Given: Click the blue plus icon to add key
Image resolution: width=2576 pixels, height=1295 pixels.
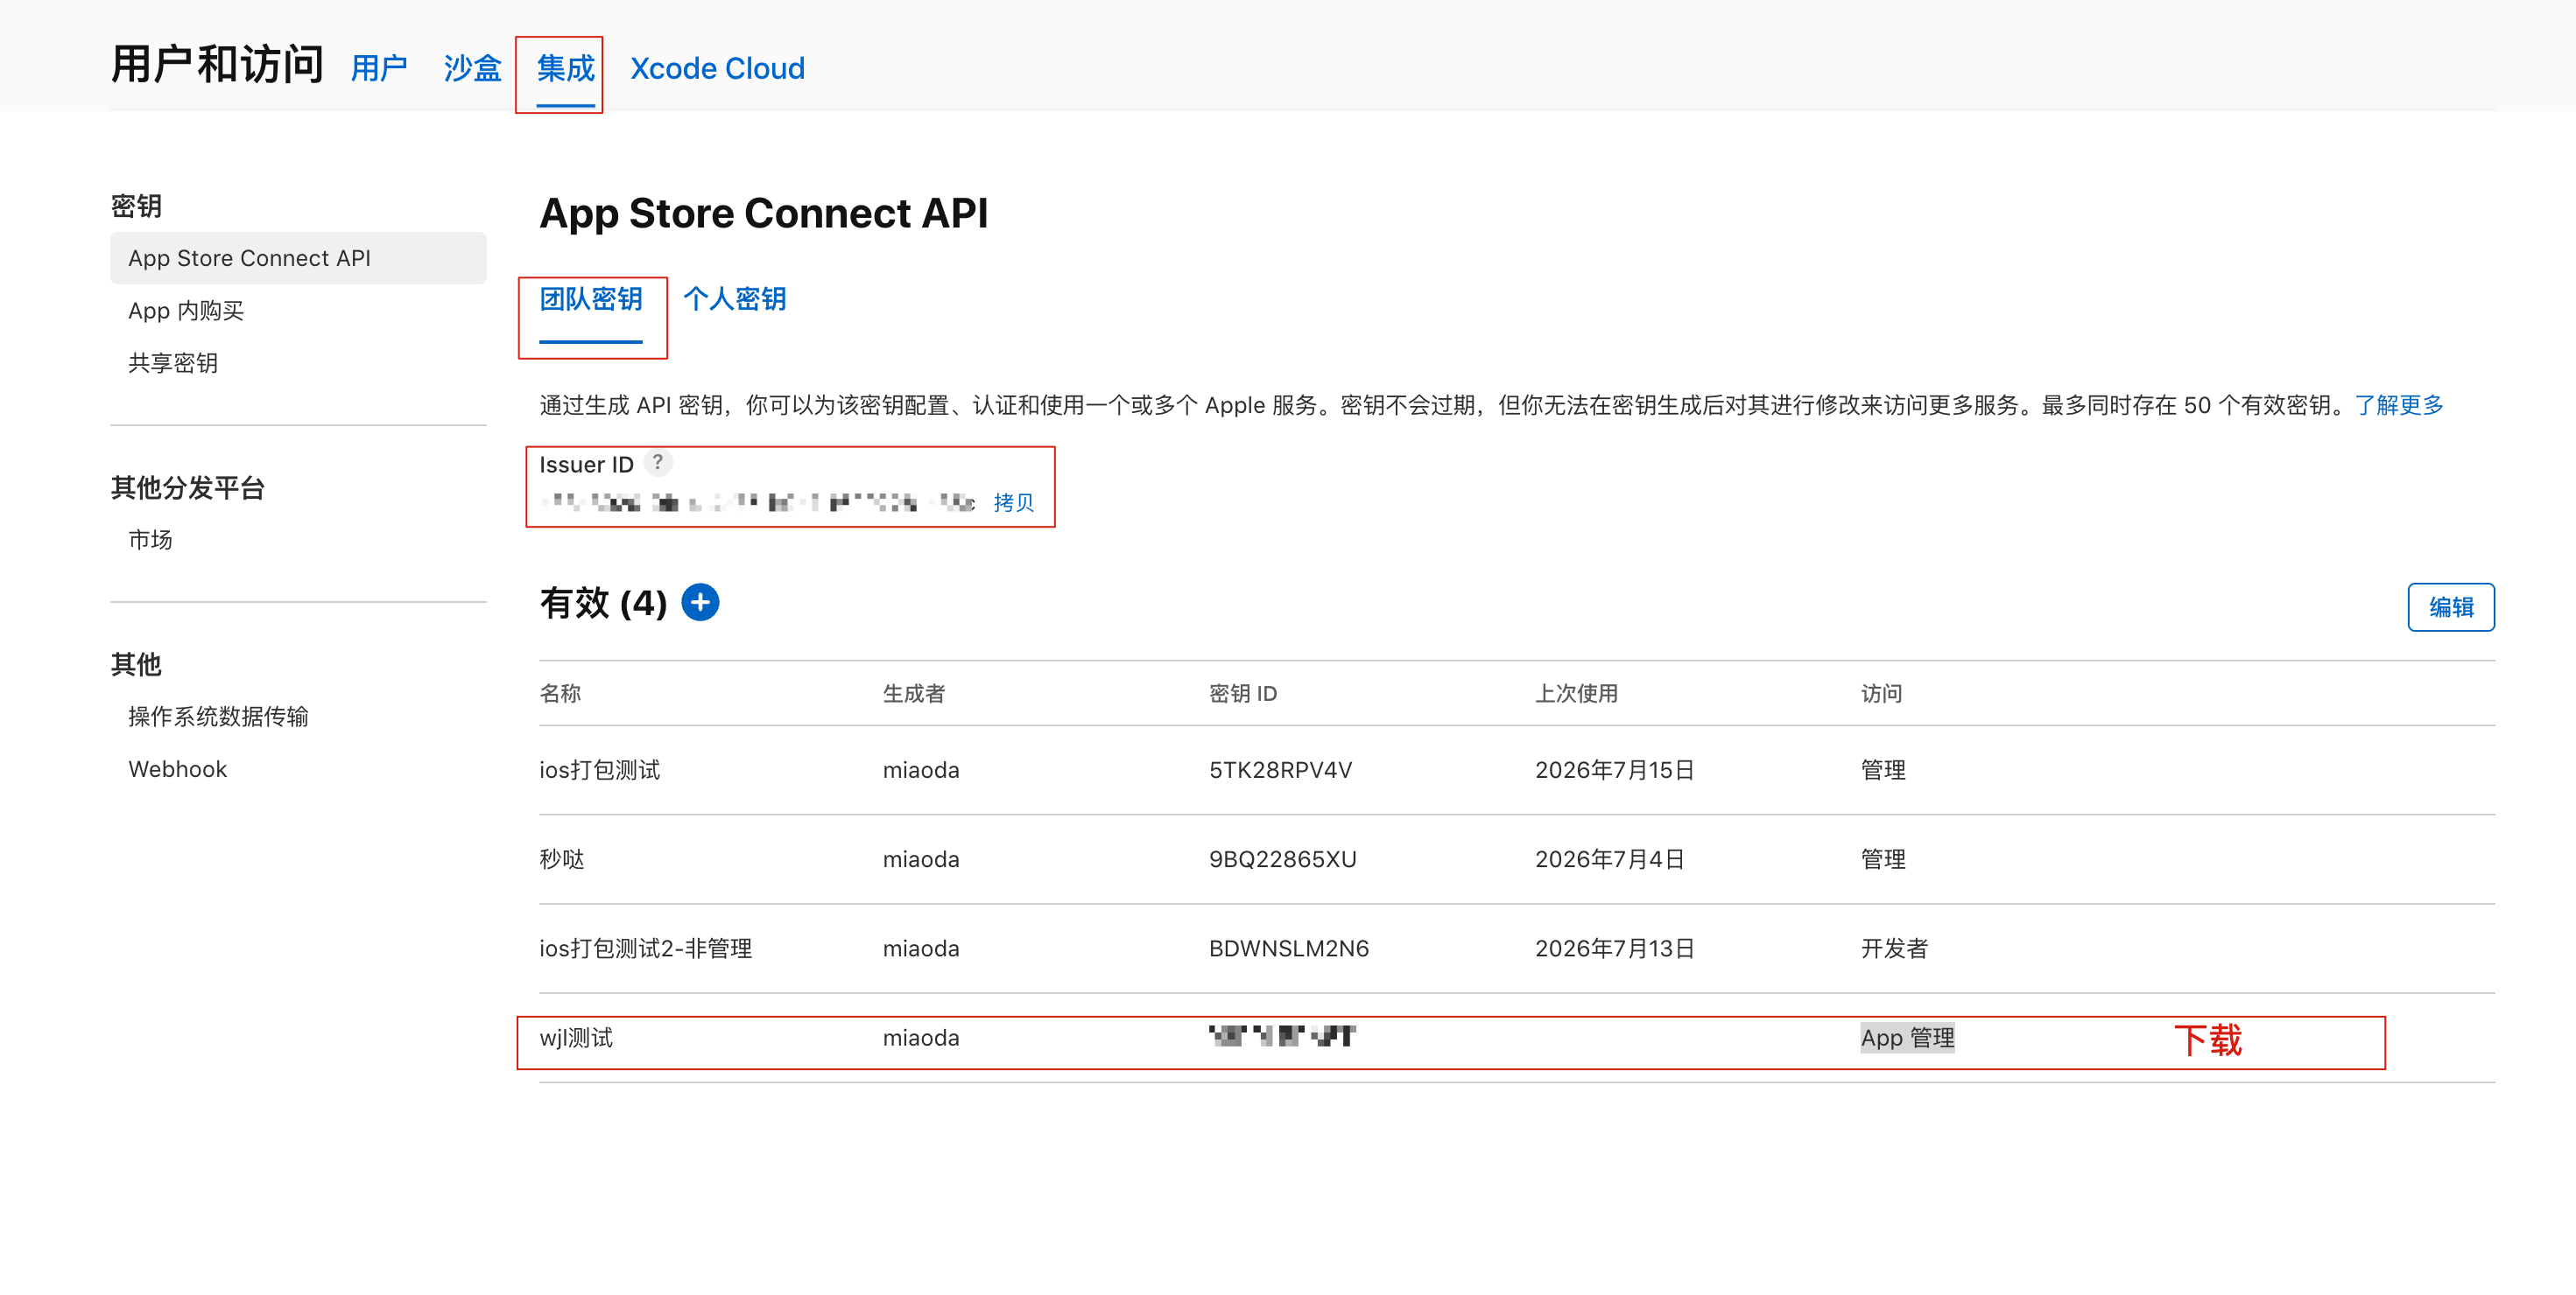Looking at the screenshot, I should (x=700, y=603).
